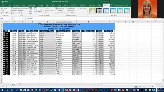Switch to the Page Layout tab
The image size is (164, 92).
coord(32,5)
